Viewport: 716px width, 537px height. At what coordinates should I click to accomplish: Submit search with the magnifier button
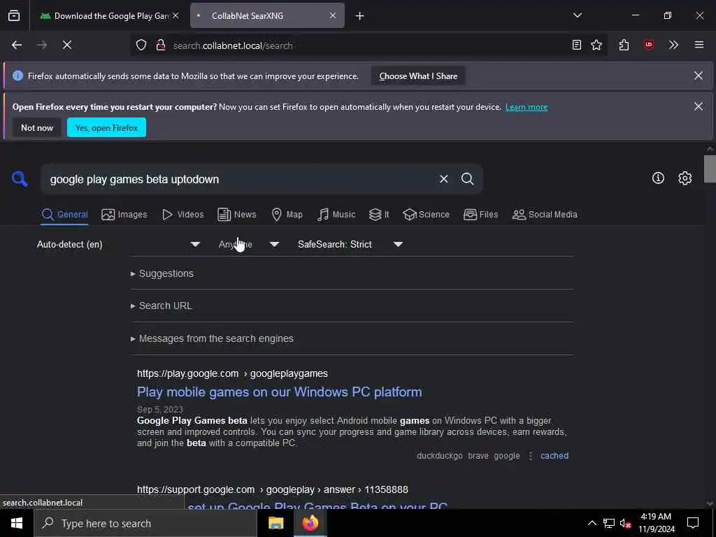(x=467, y=179)
